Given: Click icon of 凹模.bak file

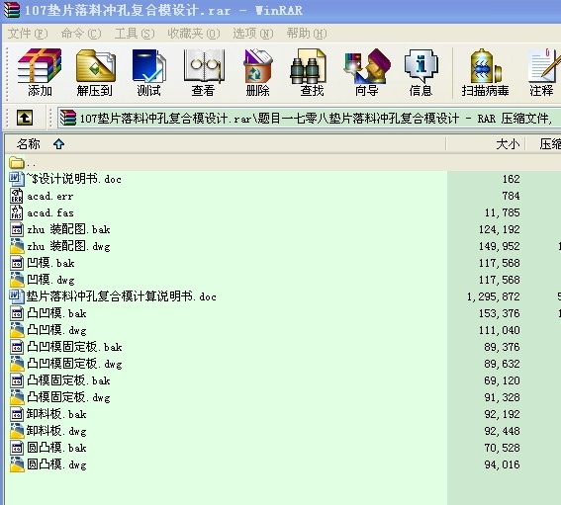Looking at the screenshot, I should coord(17,263).
